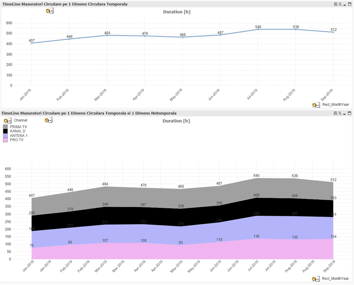Screen dimensions: 354x285
Task: Click the 409 value label in the area chart
Action: click(x=256, y=195)
